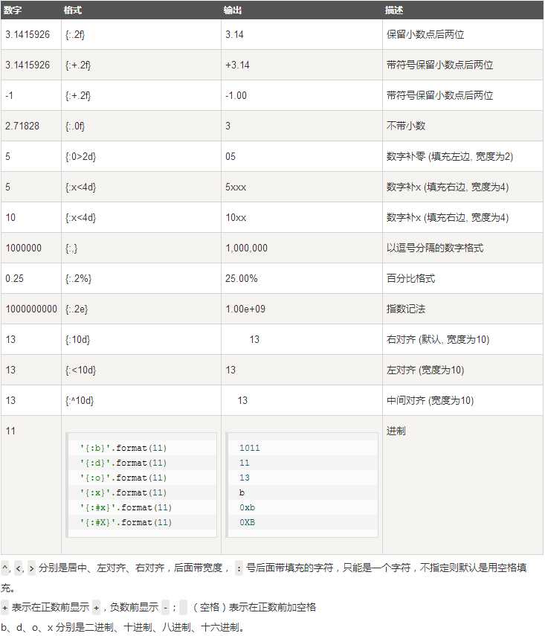Click description 进制

(396, 431)
